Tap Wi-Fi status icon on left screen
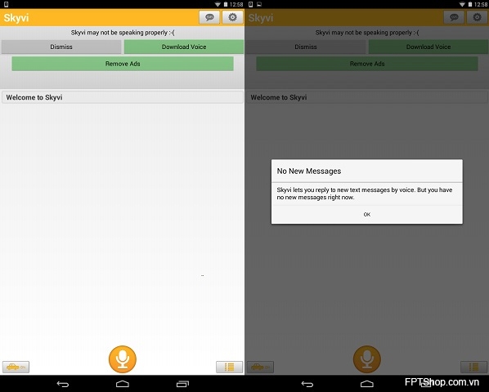Image resolution: width=489 pixels, height=392 pixels. [218, 4]
